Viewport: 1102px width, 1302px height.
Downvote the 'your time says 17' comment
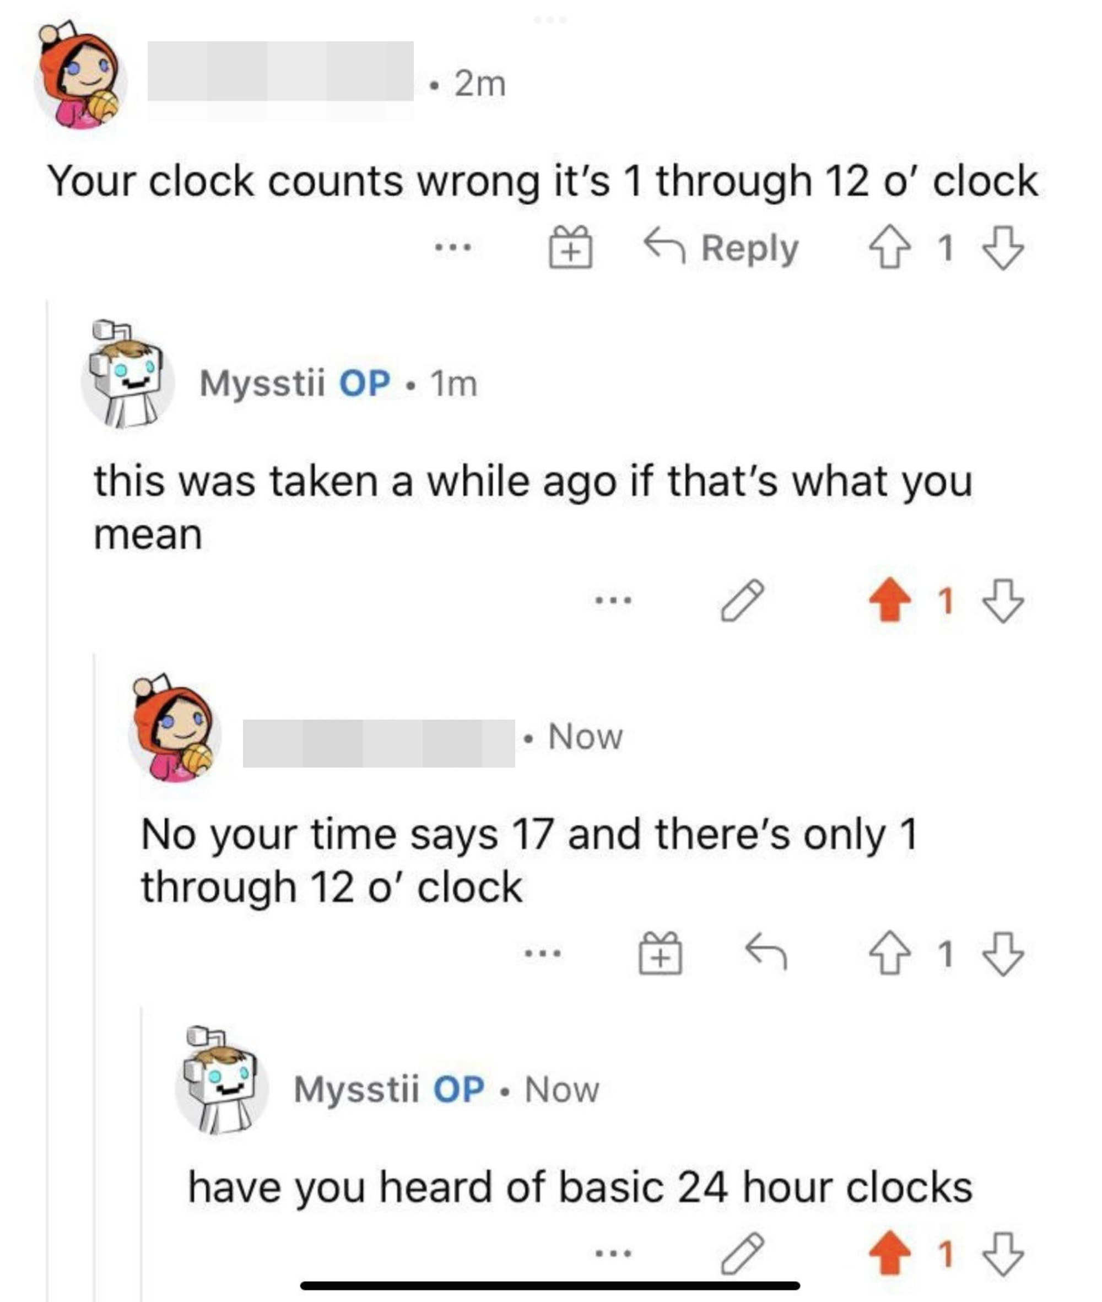tap(1003, 953)
